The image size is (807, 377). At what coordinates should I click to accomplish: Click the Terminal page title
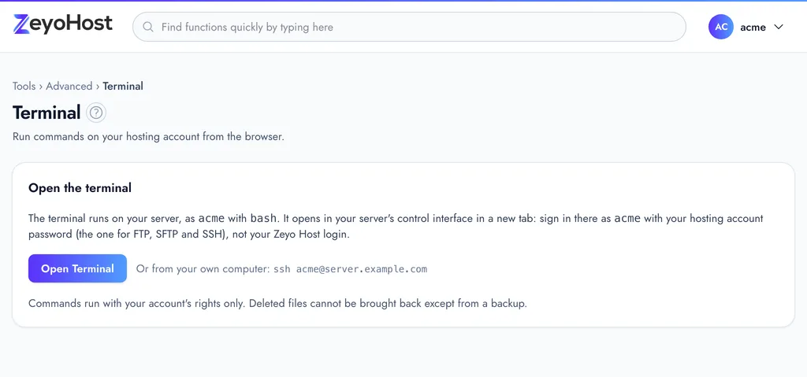(x=46, y=113)
